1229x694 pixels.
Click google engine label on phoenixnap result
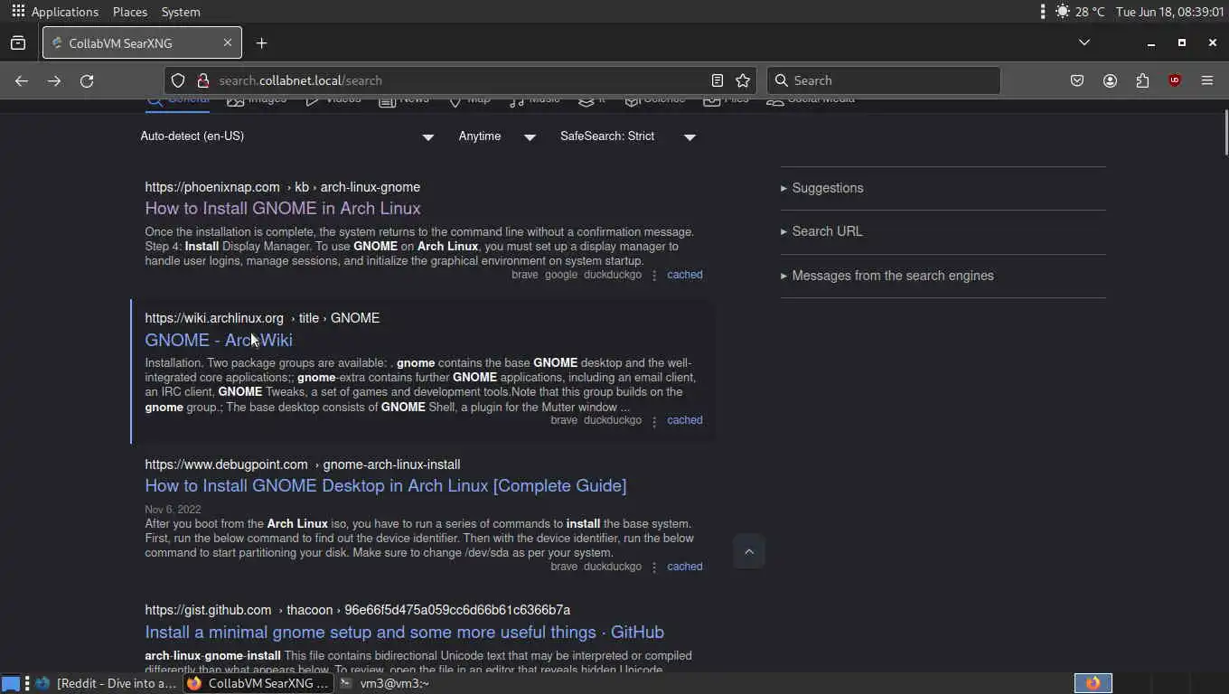tap(561, 275)
